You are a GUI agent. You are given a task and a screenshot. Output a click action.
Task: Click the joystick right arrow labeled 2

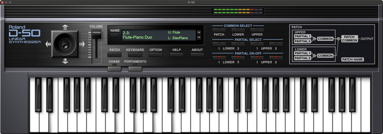[x=82, y=44]
